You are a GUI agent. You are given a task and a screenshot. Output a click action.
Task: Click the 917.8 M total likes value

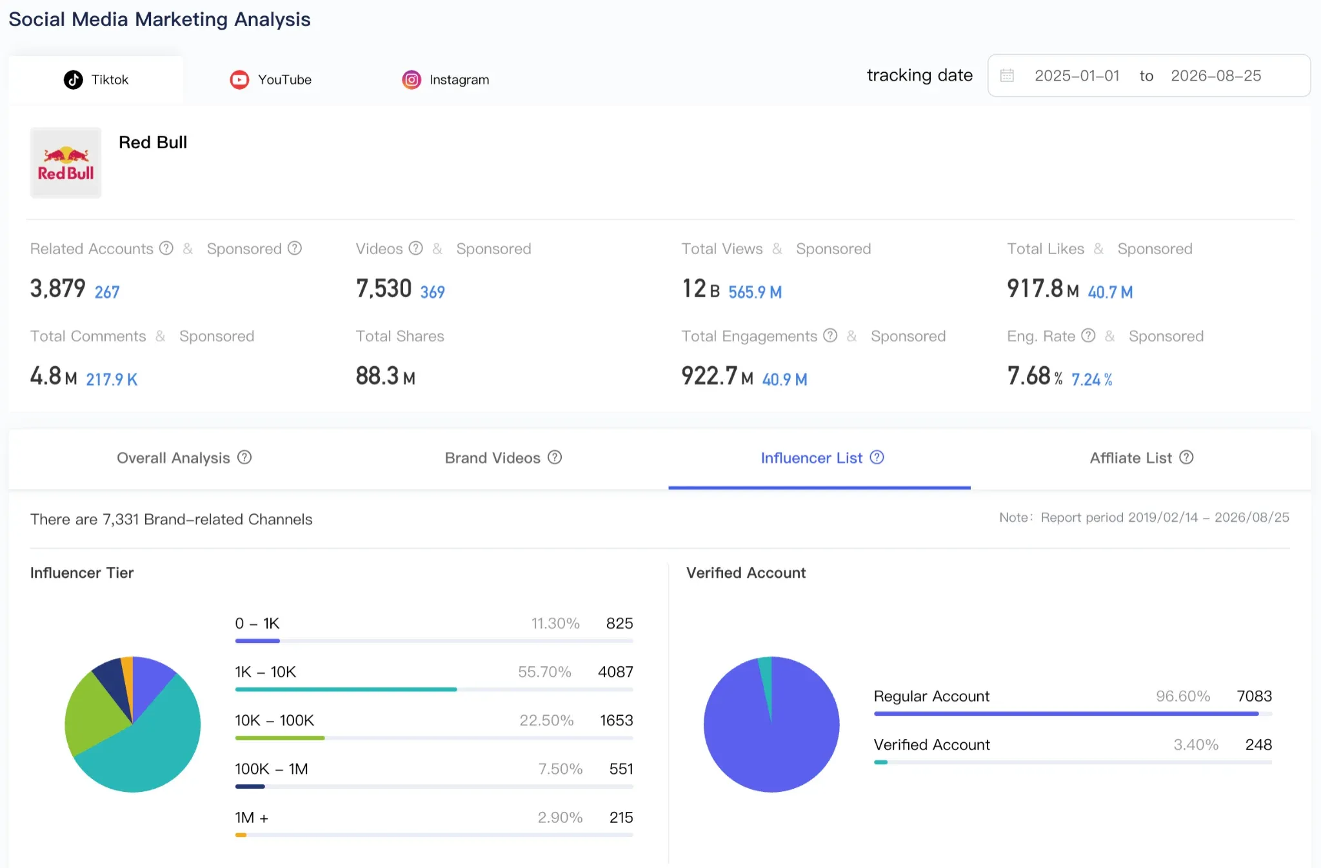pyautogui.click(x=1043, y=288)
